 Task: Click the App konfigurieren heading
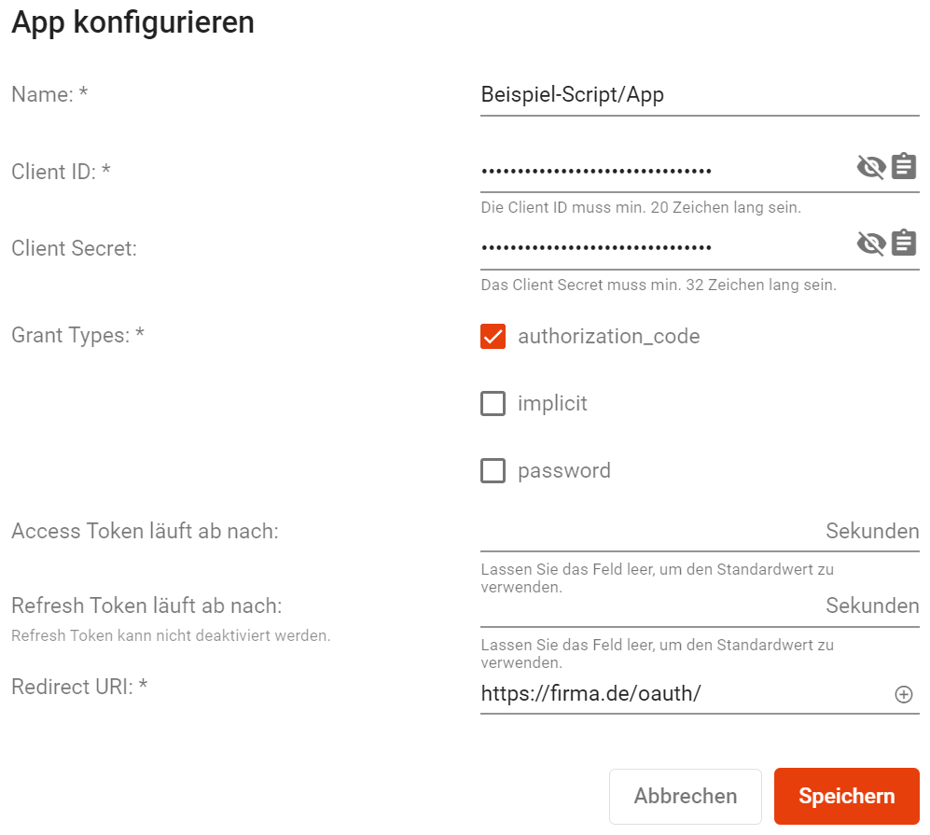point(132,22)
